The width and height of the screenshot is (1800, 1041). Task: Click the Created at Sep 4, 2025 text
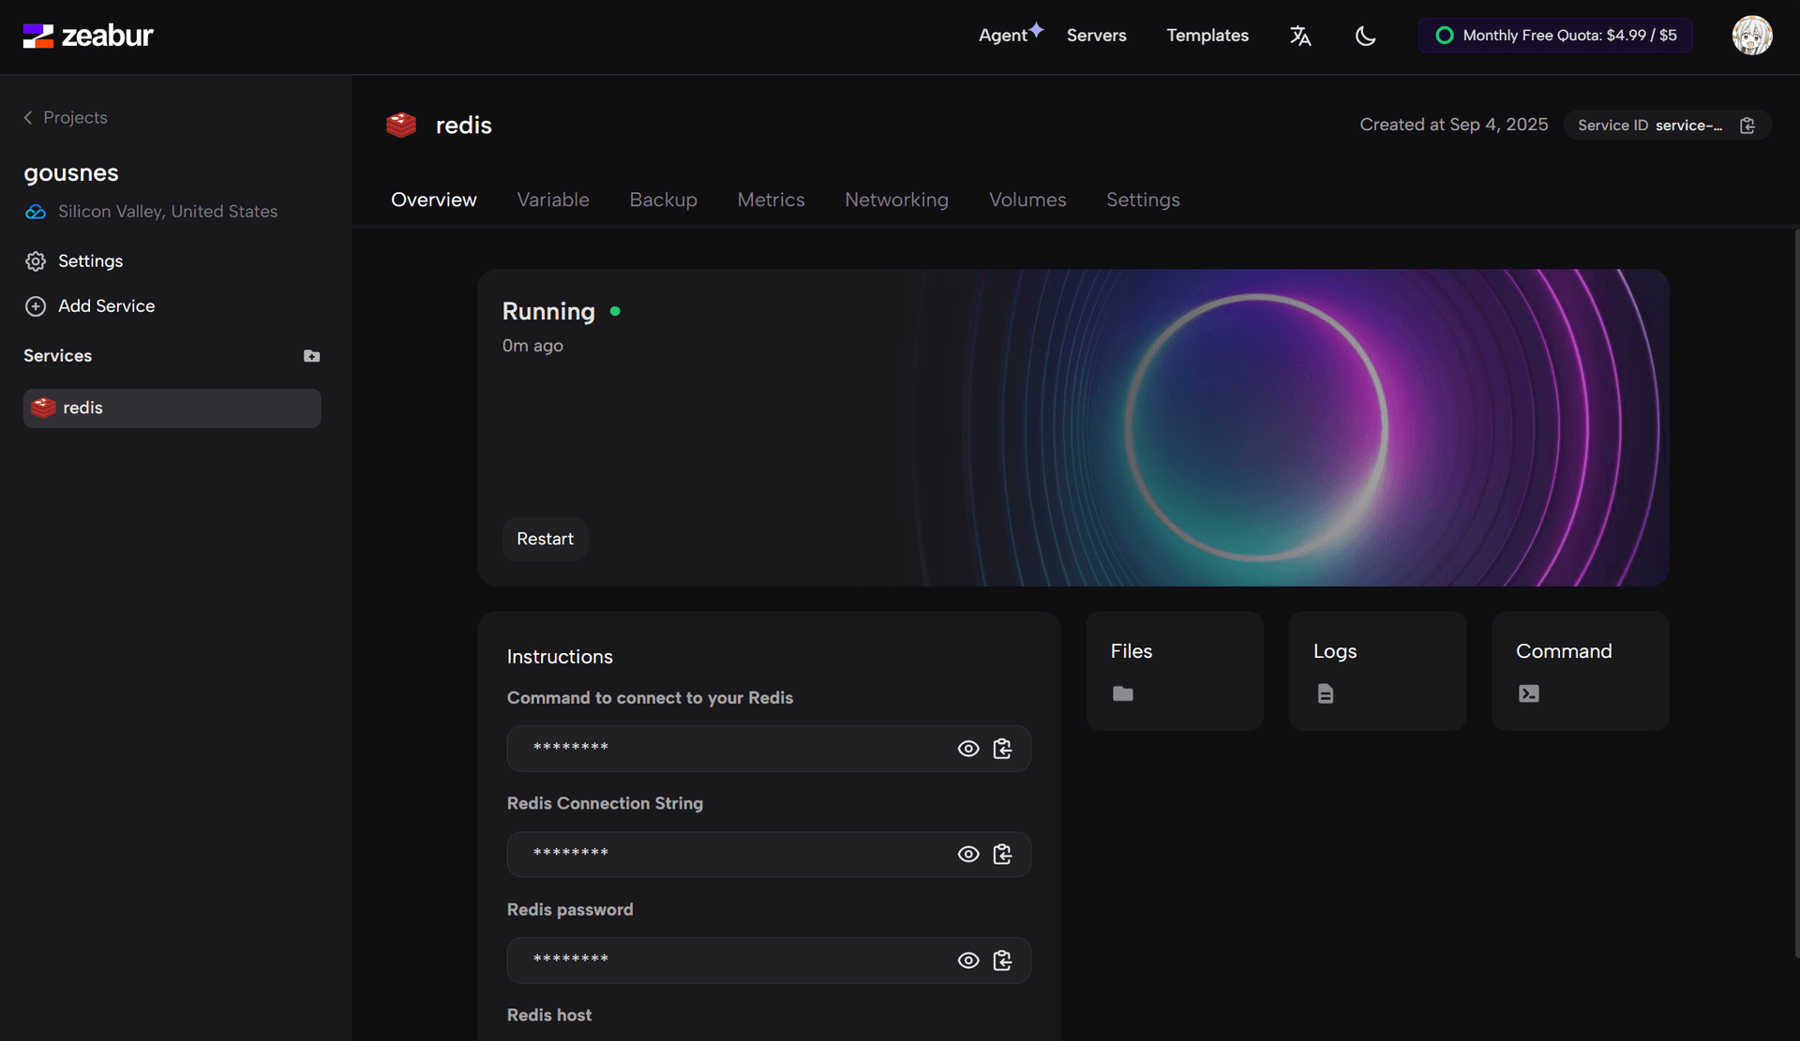coord(1453,125)
